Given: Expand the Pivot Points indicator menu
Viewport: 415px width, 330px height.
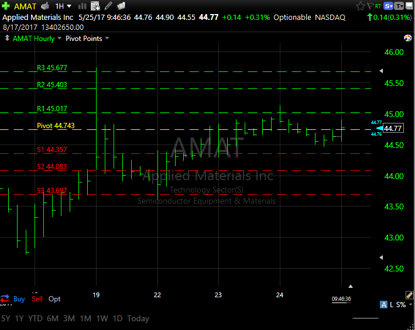Looking at the screenshot, I should (107, 39).
